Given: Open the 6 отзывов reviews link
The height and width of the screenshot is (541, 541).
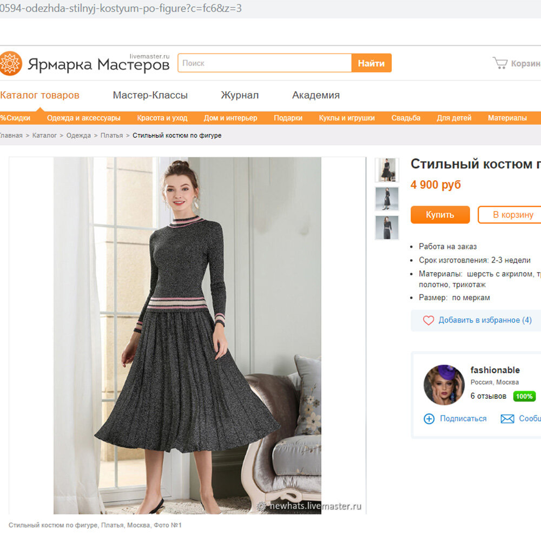Looking at the screenshot, I should click(488, 396).
